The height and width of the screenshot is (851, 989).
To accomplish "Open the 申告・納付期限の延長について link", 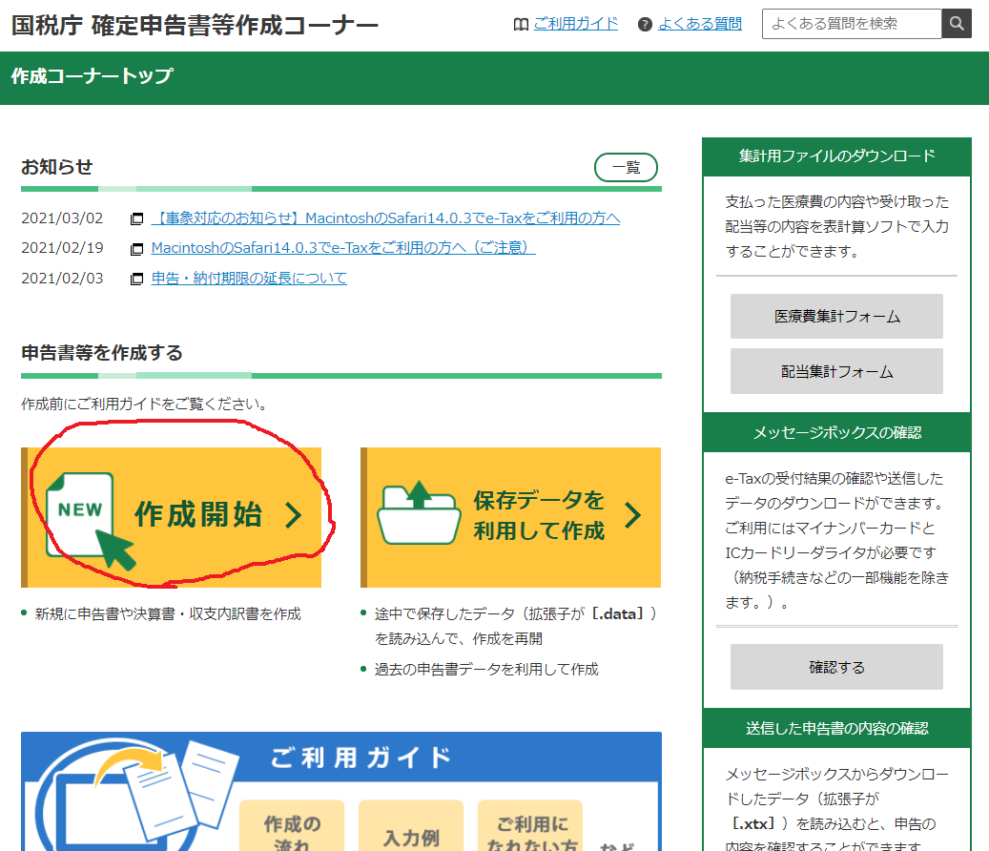I will click(x=249, y=279).
